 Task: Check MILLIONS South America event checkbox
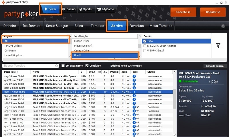pos(145,46)
